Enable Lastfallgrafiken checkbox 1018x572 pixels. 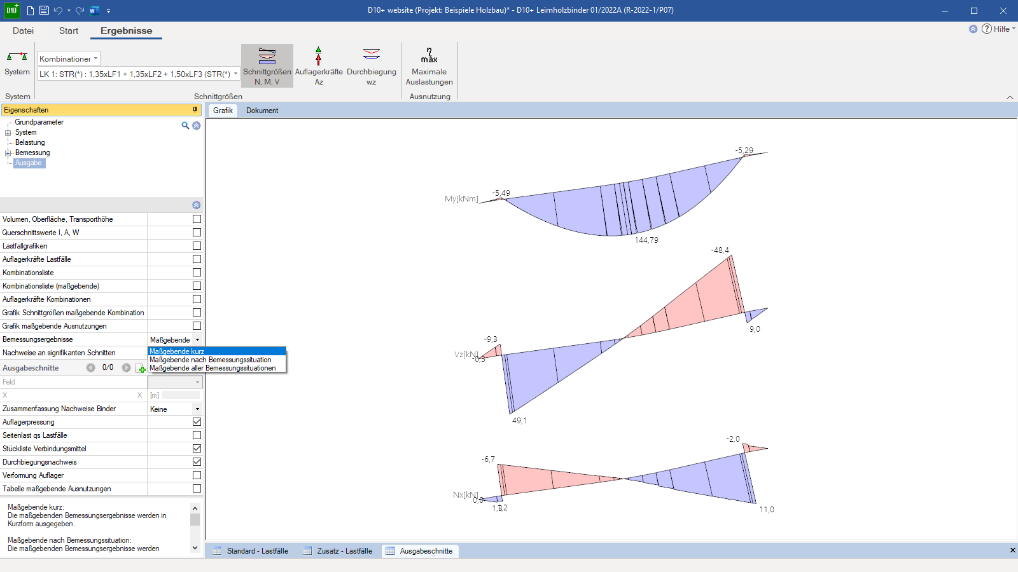197,245
